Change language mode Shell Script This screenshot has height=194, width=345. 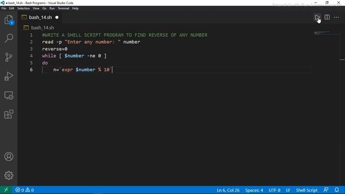coord(307,190)
